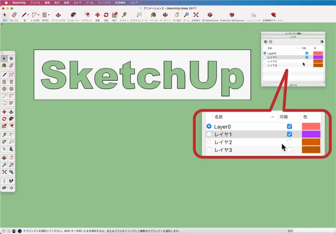Toggle visibility checkbox for レイヤ1
This screenshot has height=234, width=336.
307,57
